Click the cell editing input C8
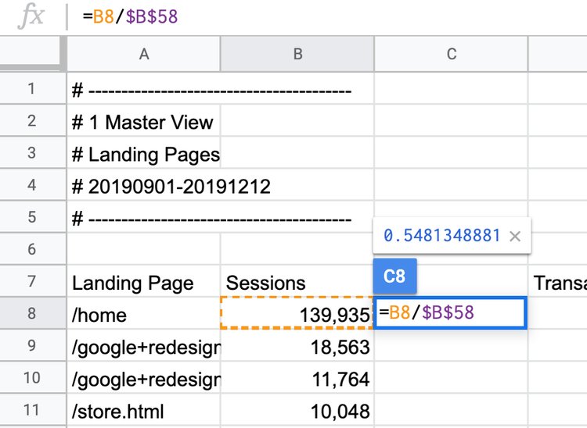Screen dimensions: 587x428 click(451, 313)
